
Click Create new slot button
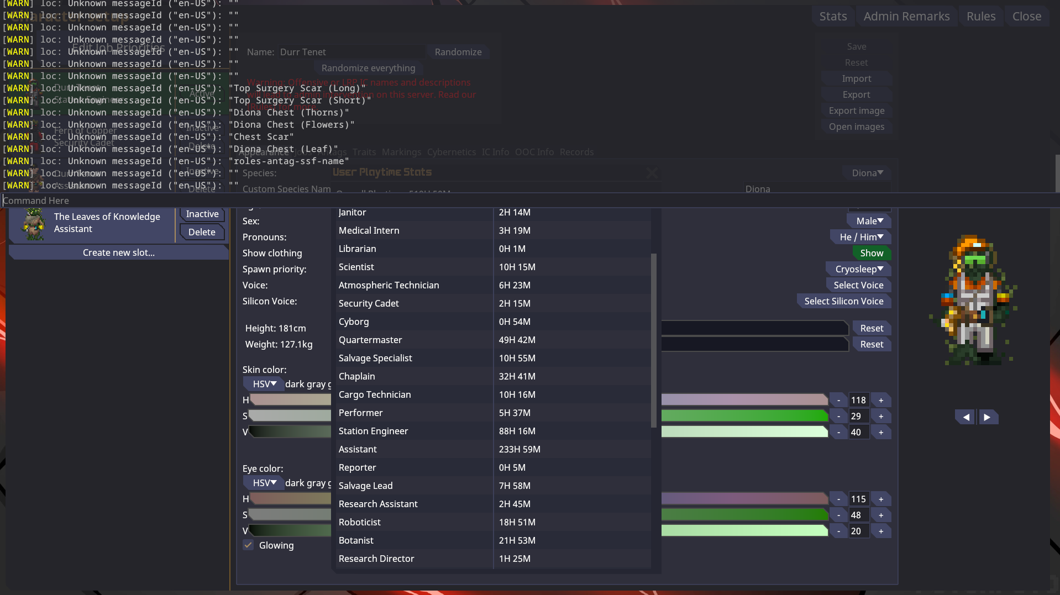(x=118, y=252)
